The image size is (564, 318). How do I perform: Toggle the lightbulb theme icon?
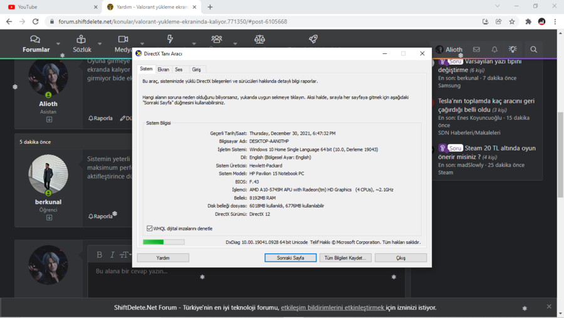pyautogui.click(x=513, y=49)
